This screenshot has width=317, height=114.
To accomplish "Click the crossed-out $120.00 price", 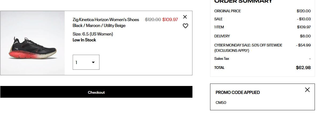I will [x=153, y=19].
